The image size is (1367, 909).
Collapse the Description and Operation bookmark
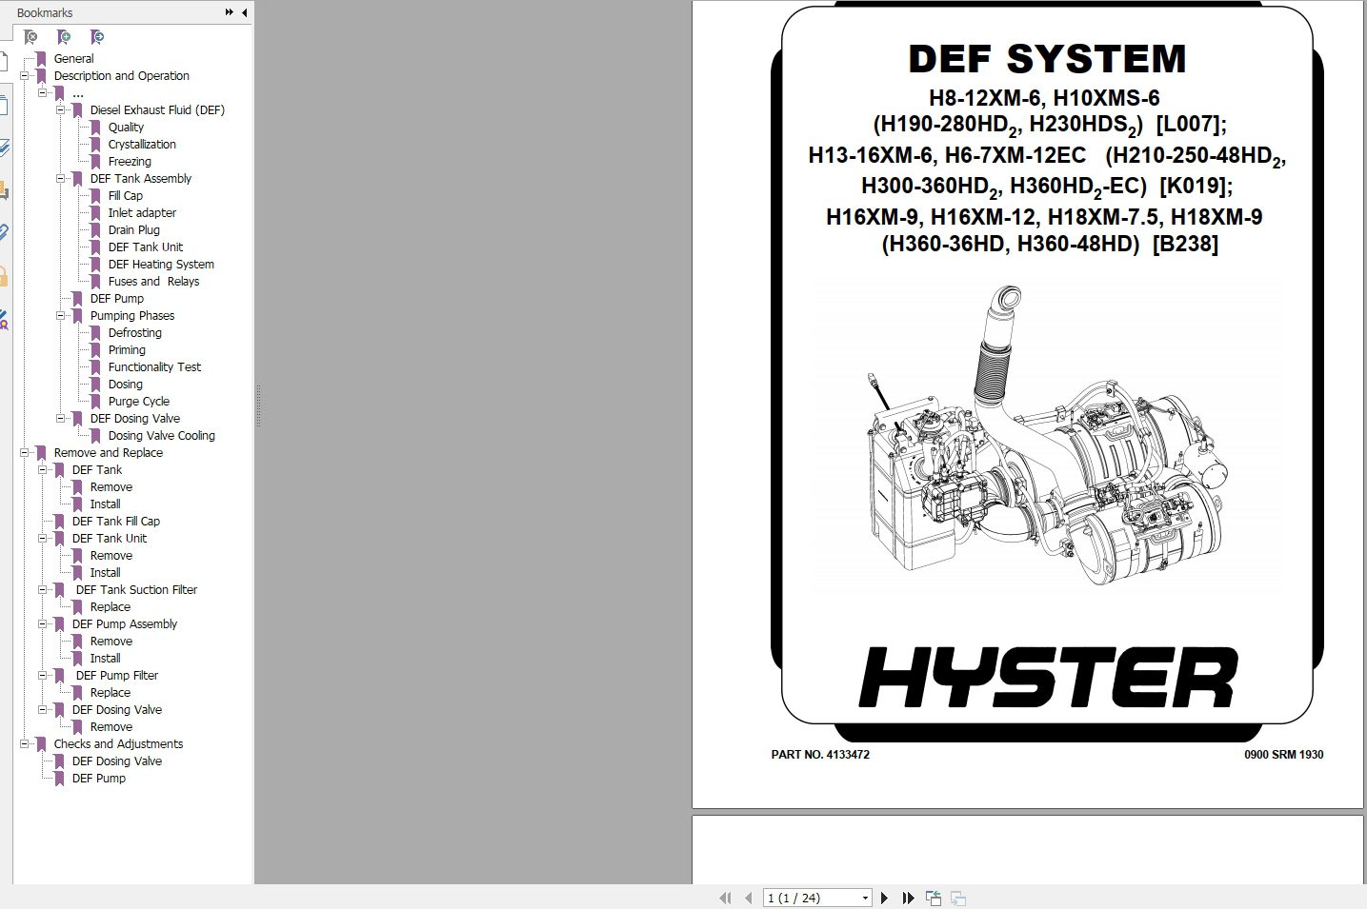[x=26, y=75]
